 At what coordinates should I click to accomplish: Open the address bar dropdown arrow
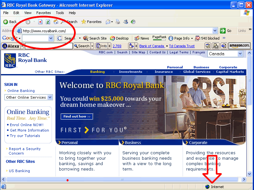pyautogui.click(x=215, y=31)
